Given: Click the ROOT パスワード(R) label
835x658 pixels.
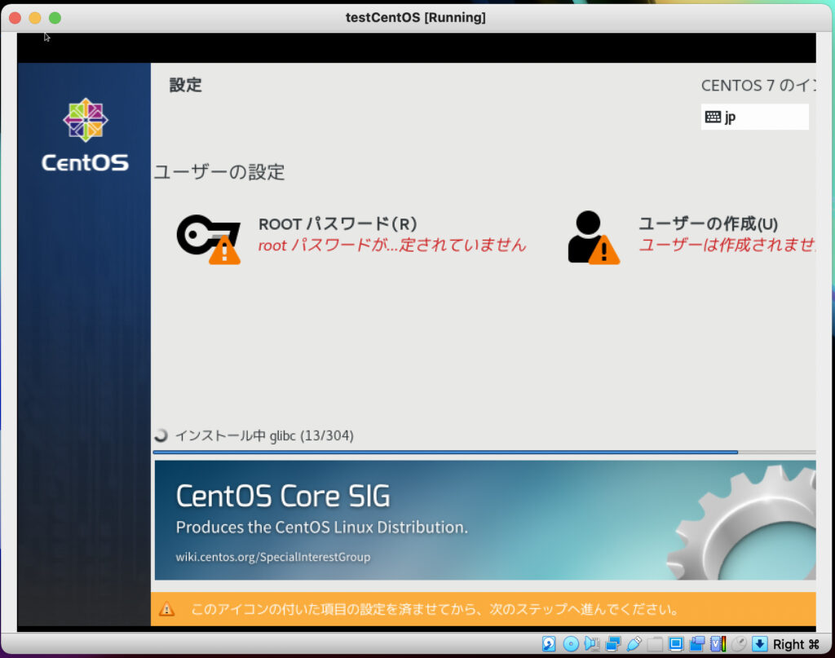Looking at the screenshot, I should (338, 223).
